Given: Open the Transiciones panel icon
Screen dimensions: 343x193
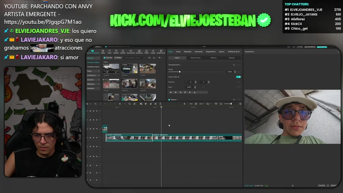Looking at the screenshot, I should pos(131,51).
